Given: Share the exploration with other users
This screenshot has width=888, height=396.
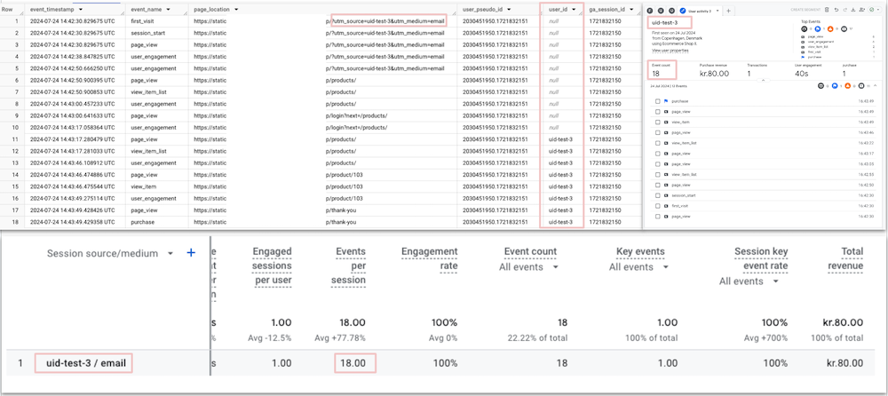Looking at the screenshot, I should [x=862, y=10].
